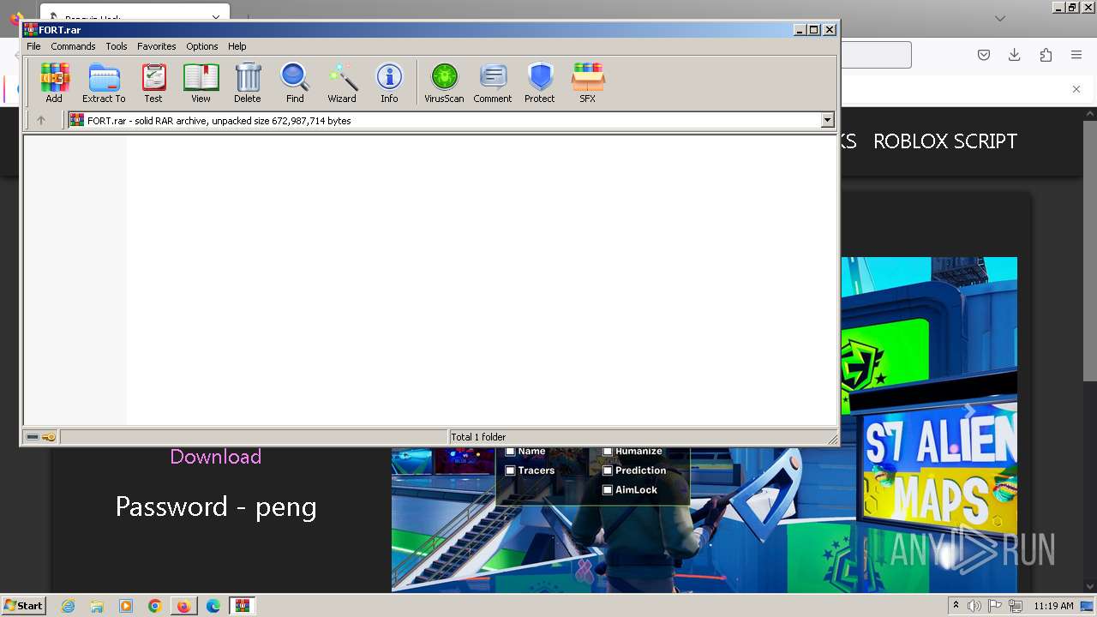Maximize the FORT.rar WinRAR window

814,30
